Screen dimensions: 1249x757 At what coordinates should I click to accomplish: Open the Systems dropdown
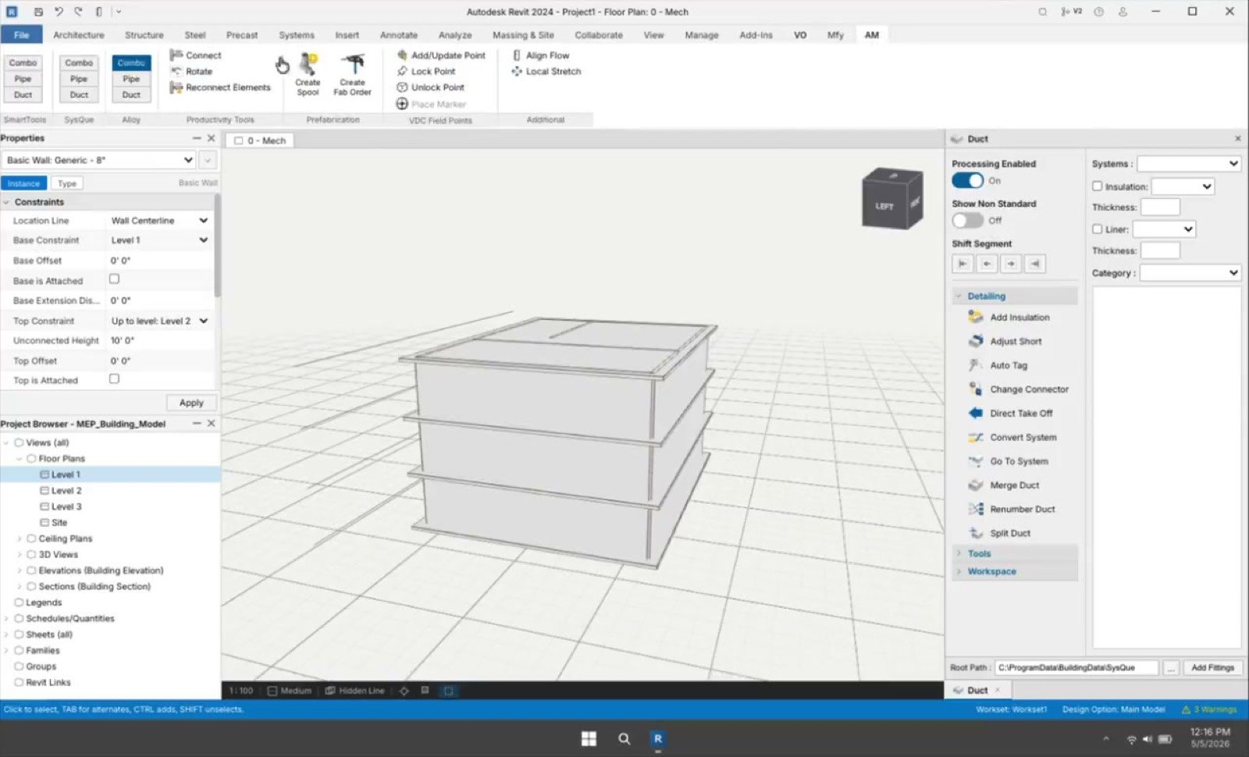[1188, 164]
